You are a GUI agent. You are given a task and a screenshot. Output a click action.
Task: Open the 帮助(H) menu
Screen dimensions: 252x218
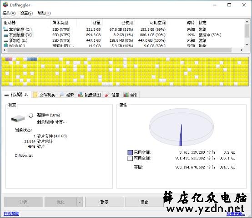coord(44,13)
